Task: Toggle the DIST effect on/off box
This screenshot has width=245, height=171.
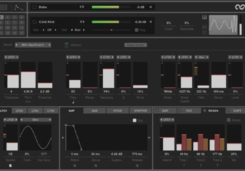Action: [x=157, y=111]
